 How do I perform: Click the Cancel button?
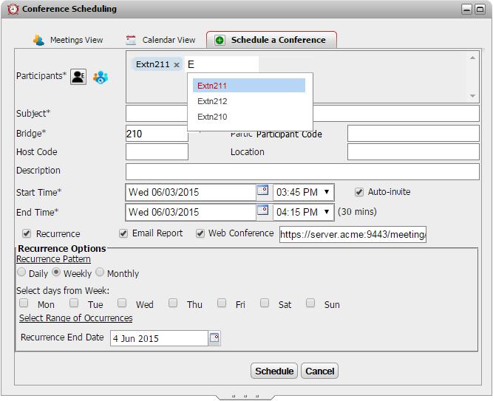tap(319, 371)
